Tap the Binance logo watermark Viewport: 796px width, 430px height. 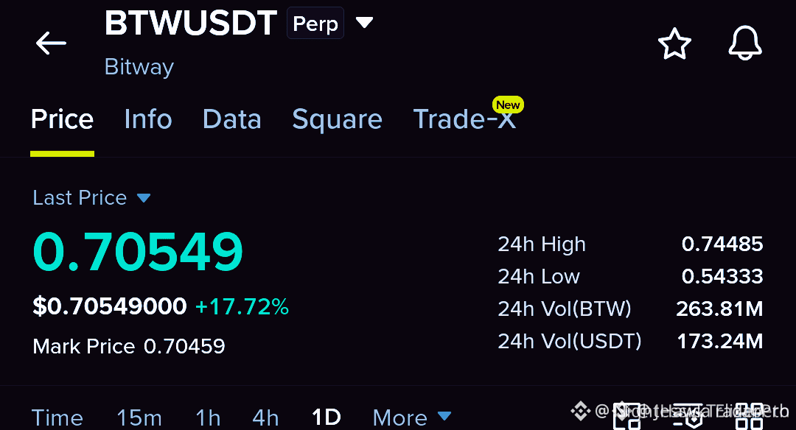(580, 411)
